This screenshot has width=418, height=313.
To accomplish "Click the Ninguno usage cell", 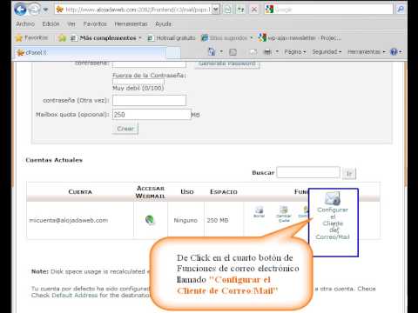I will [x=185, y=220].
